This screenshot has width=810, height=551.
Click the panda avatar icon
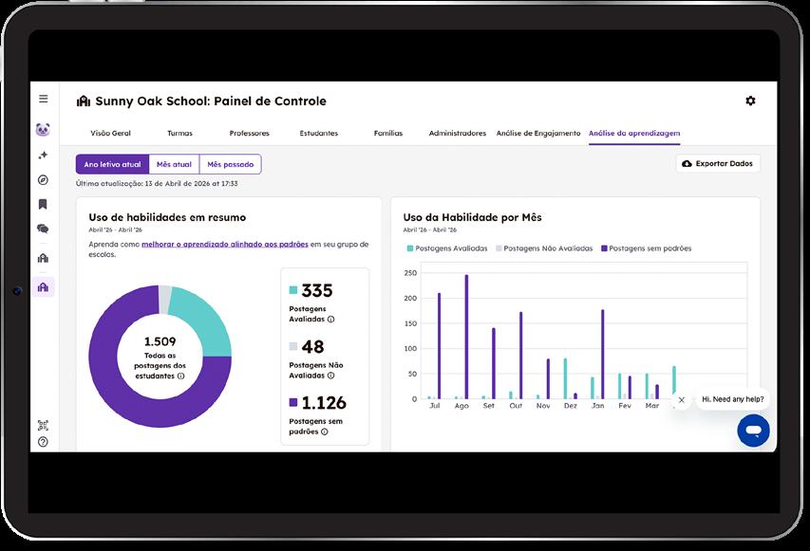coord(43,130)
